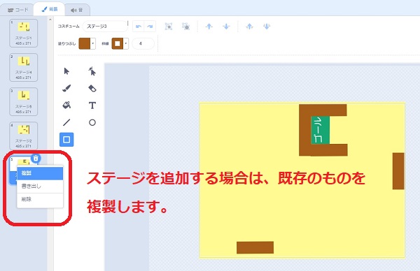
Task: Switch to the 音 tab
Action: coord(77,10)
